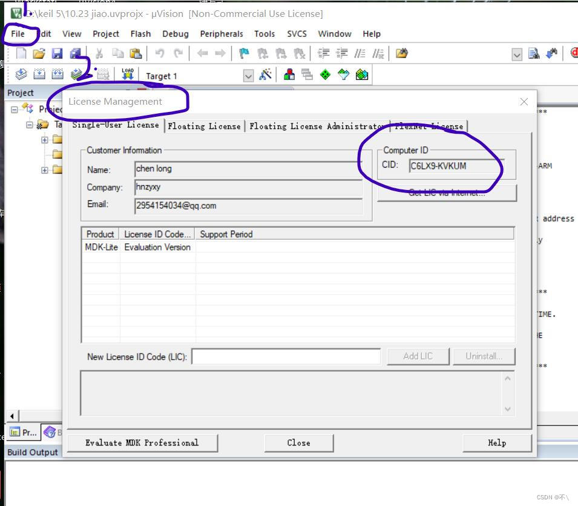This screenshot has height=506, width=578.
Task: Click the Comment selection icon
Action: (x=360, y=53)
